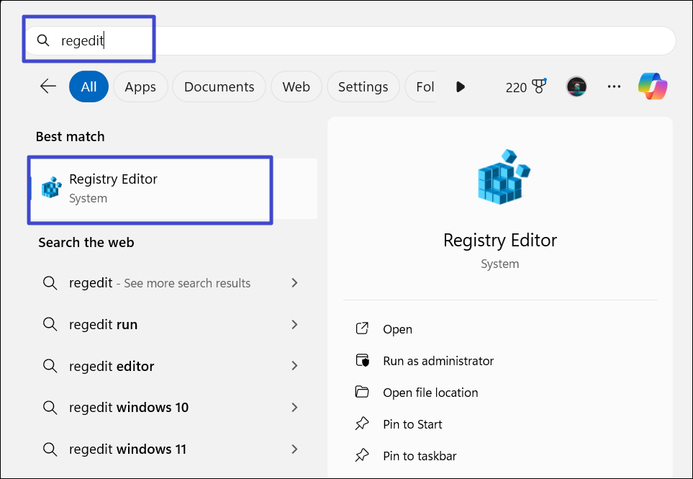Expand the 'regedit windows 10' suggestion chevron
693x479 pixels.
[x=294, y=408]
